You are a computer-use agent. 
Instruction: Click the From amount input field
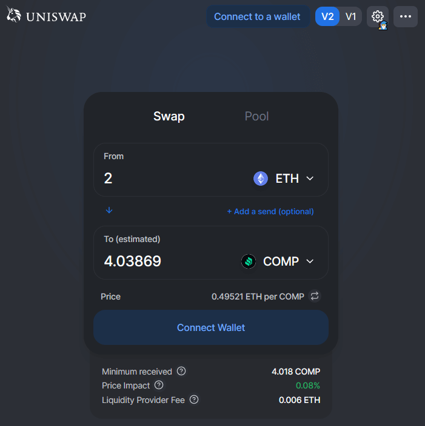coord(170,179)
